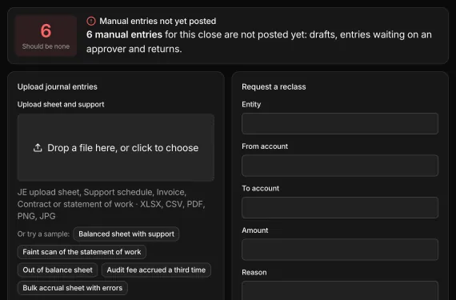The height and width of the screenshot is (300, 456).
Task: Click the 'Upload journal entries' heading
Action: click(58, 86)
